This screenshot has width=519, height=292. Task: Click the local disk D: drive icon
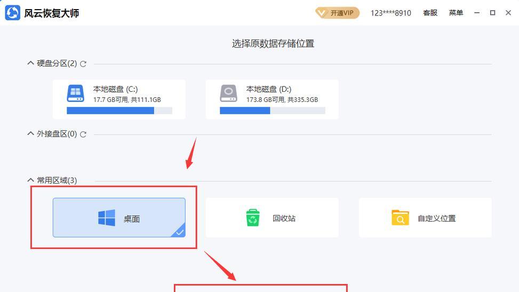coord(228,93)
